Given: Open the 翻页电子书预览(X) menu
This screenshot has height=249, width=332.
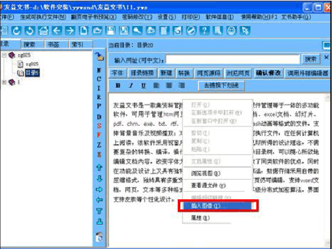Looking at the screenshot, I should [x=94, y=17].
